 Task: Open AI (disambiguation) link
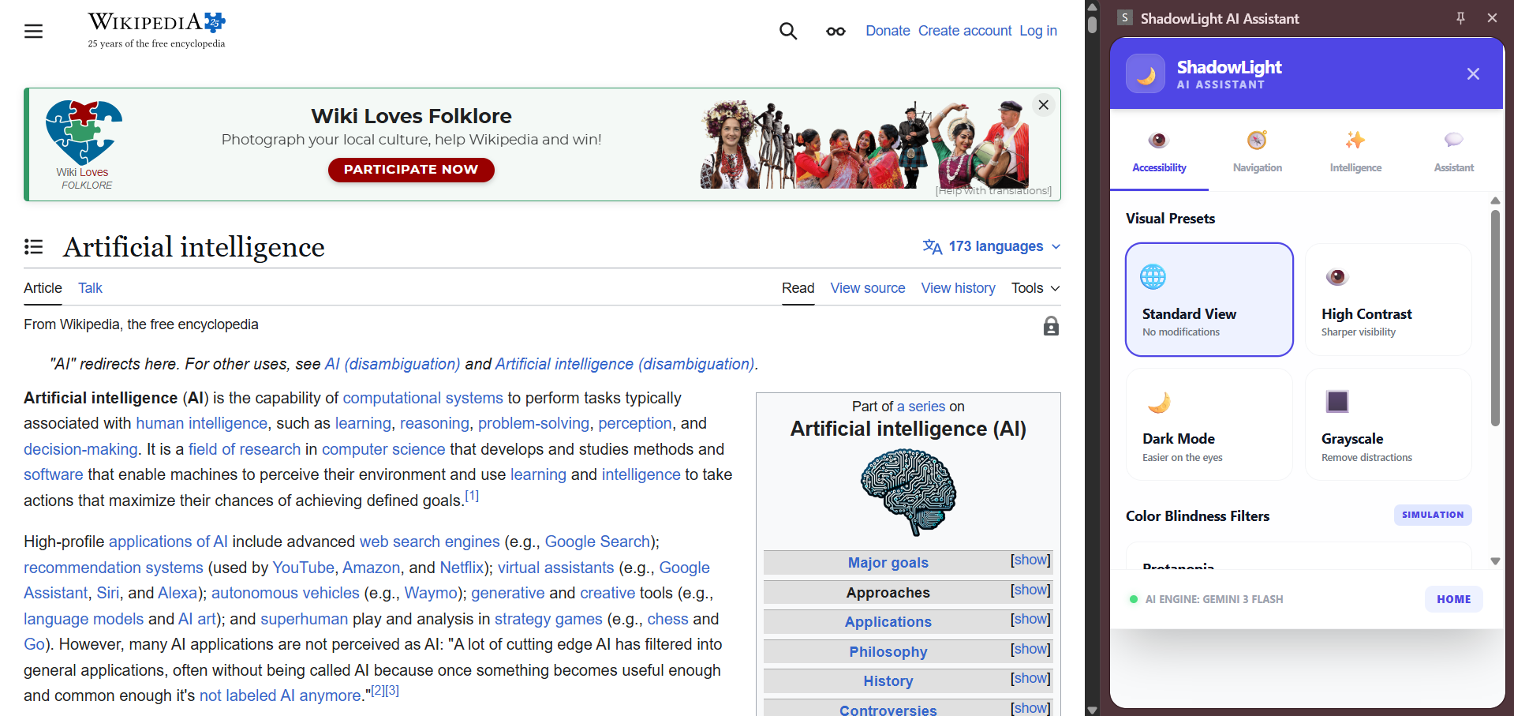[392, 364]
